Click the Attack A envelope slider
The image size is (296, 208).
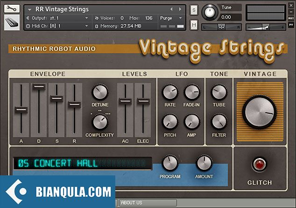(x=21, y=110)
